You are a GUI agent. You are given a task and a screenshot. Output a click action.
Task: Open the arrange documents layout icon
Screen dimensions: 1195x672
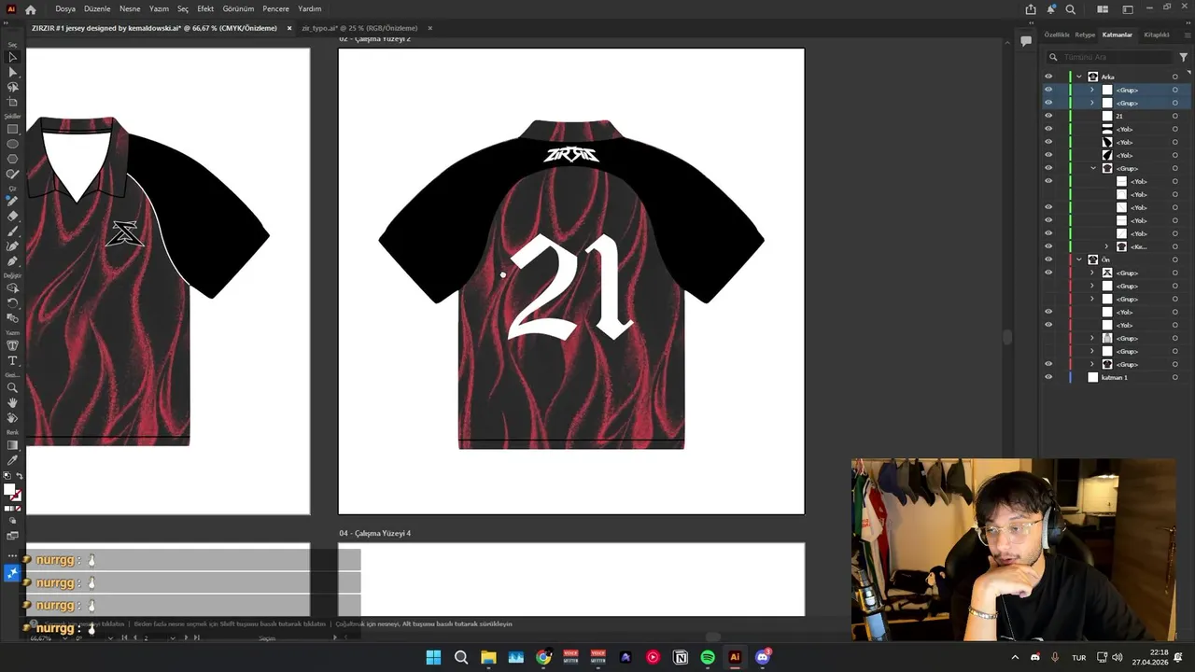pos(1103,9)
